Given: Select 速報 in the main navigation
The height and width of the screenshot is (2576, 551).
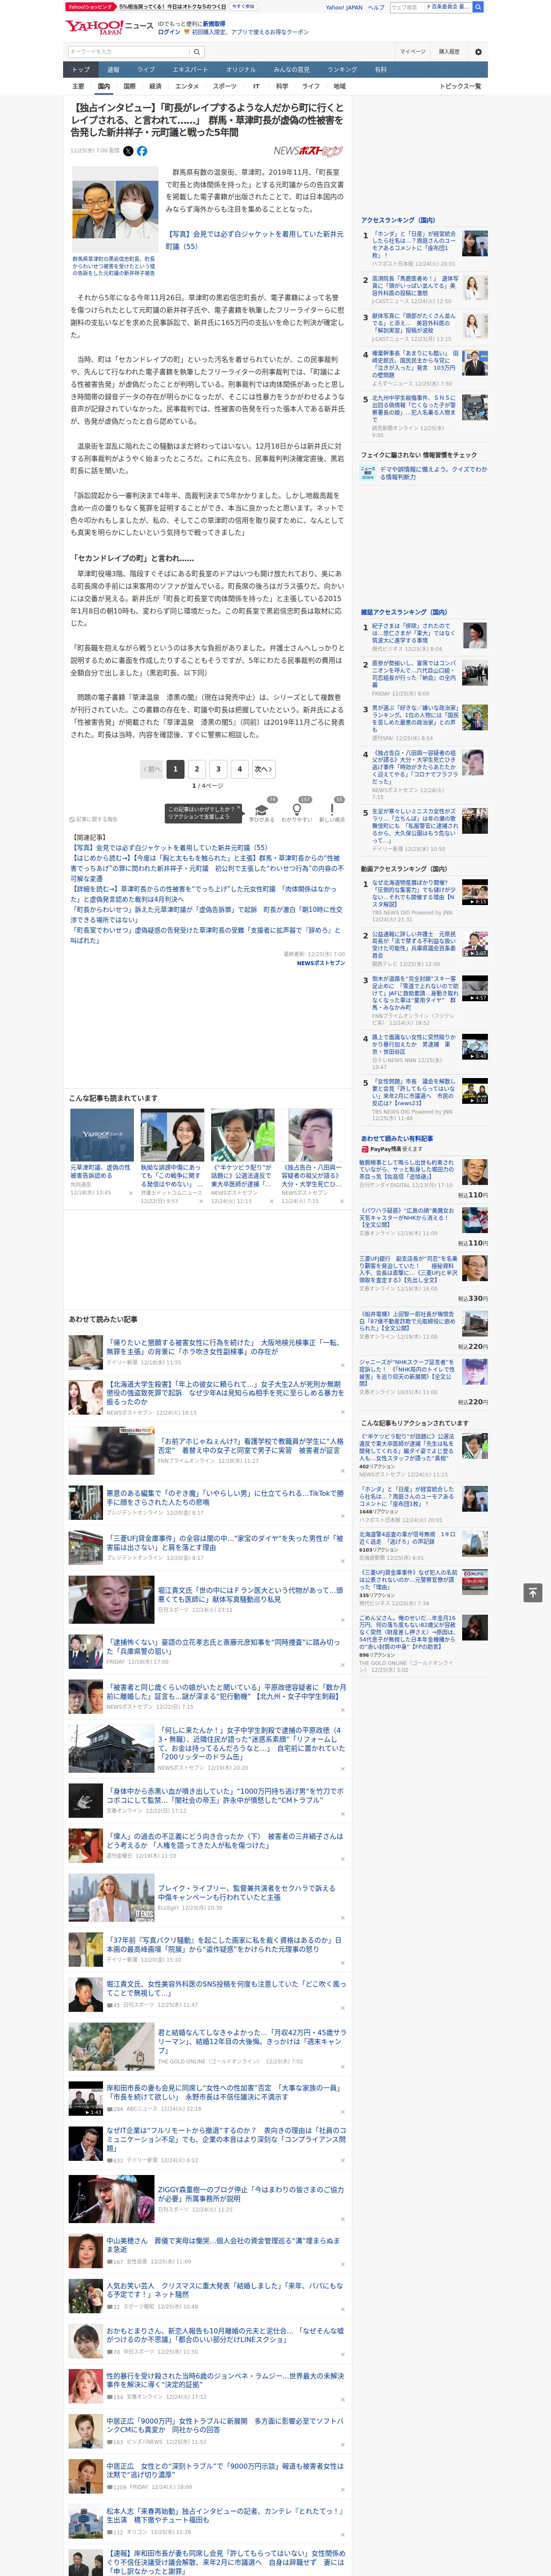Looking at the screenshot, I should pyautogui.click(x=113, y=69).
